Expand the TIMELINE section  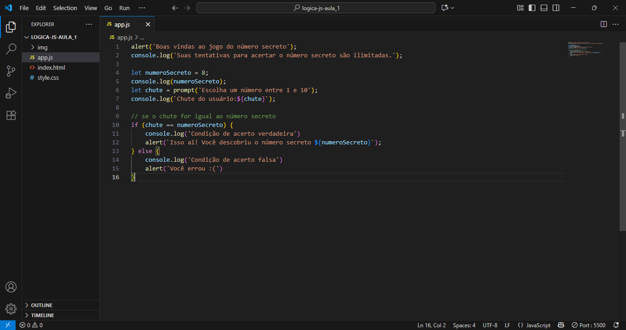(42, 315)
